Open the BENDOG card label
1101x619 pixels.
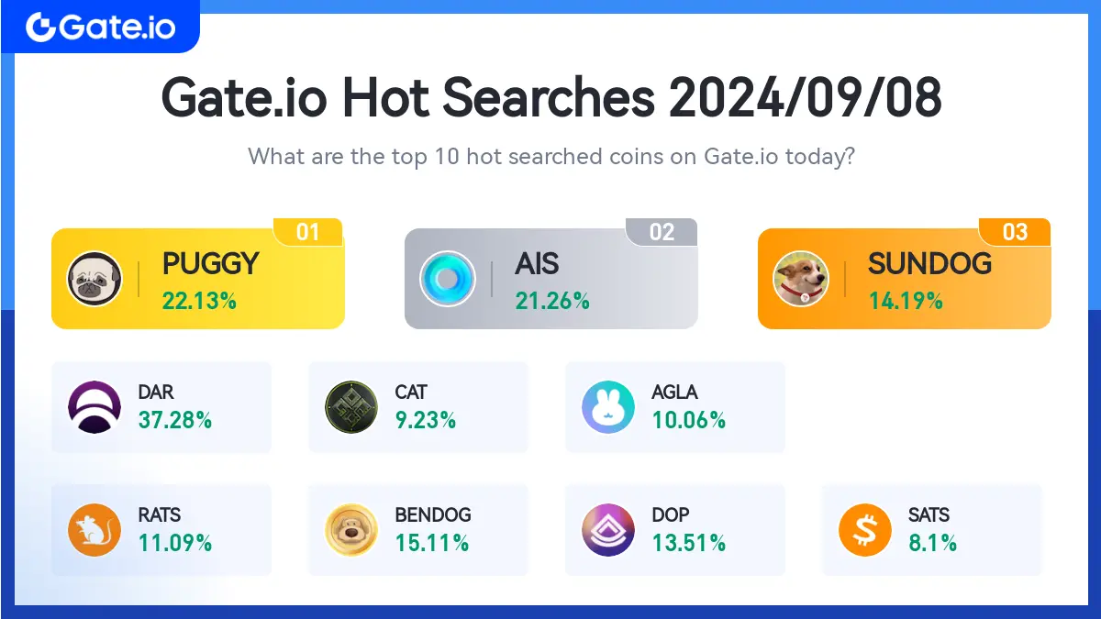coord(433,515)
